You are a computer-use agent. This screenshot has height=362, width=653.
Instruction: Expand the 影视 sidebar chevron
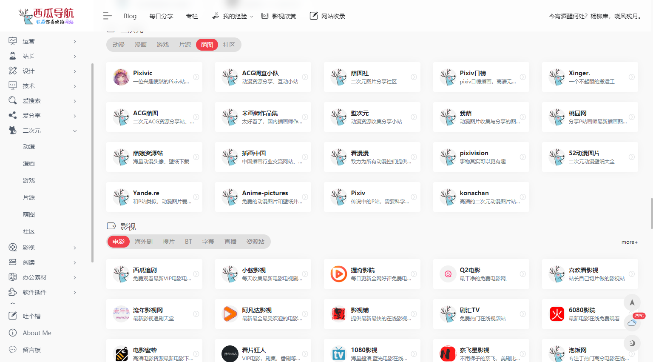[75, 248]
